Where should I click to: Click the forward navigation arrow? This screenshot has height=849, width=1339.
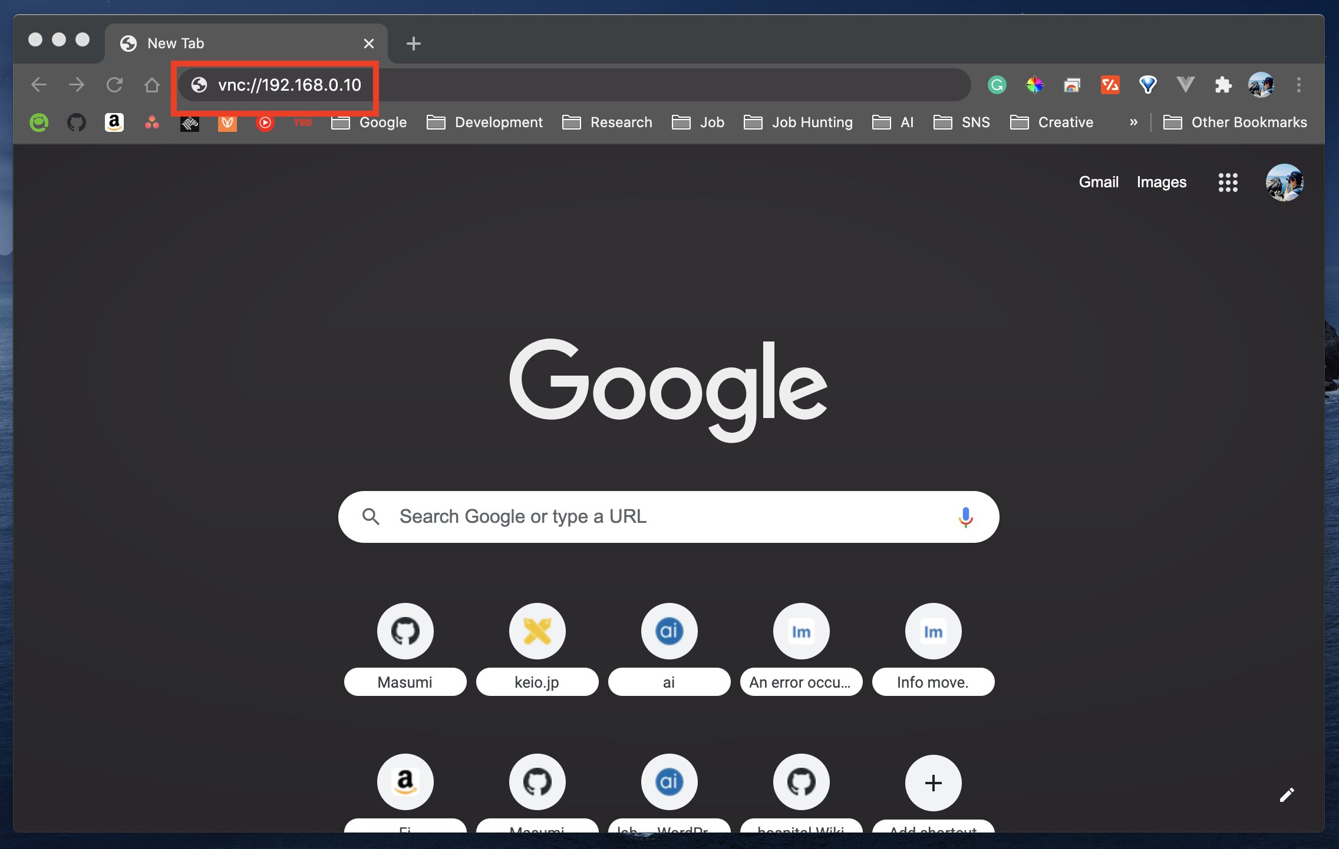pyautogui.click(x=77, y=85)
